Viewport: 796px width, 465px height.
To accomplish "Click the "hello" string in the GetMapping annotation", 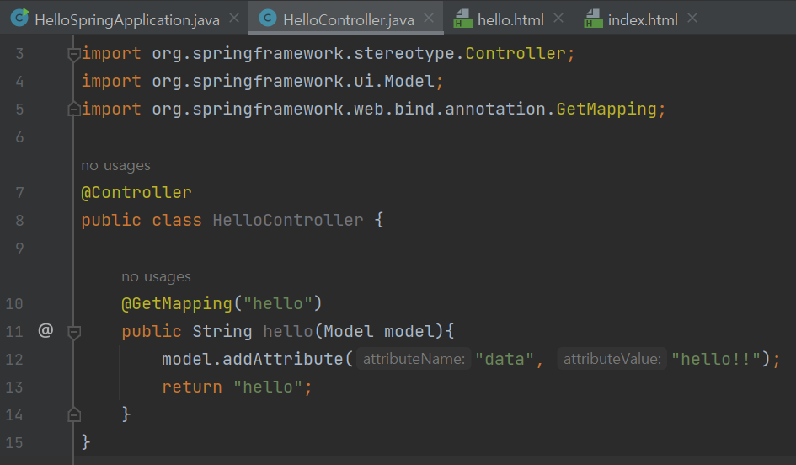I will coord(278,303).
